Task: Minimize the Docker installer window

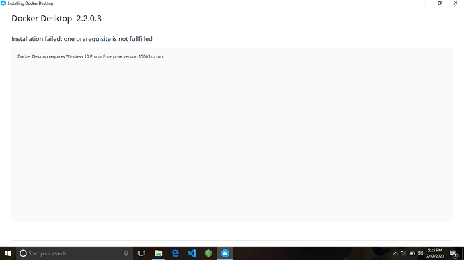Action: (x=424, y=3)
